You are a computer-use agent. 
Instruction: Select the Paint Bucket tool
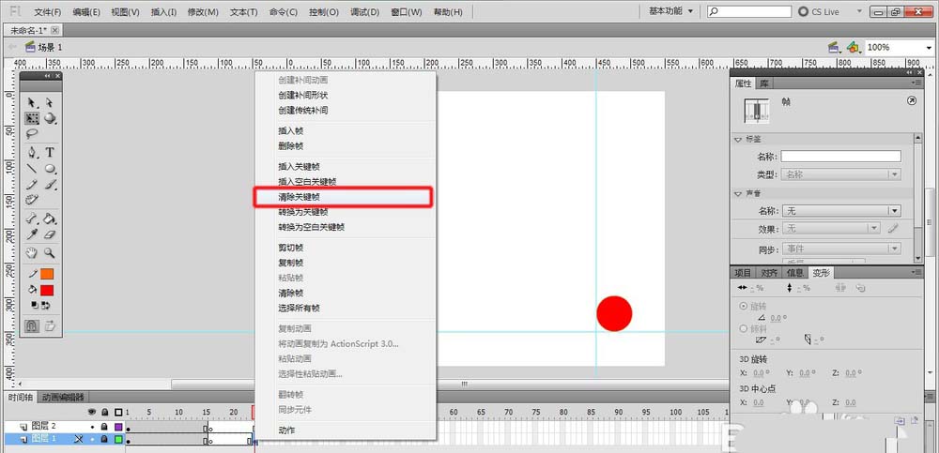pos(51,219)
